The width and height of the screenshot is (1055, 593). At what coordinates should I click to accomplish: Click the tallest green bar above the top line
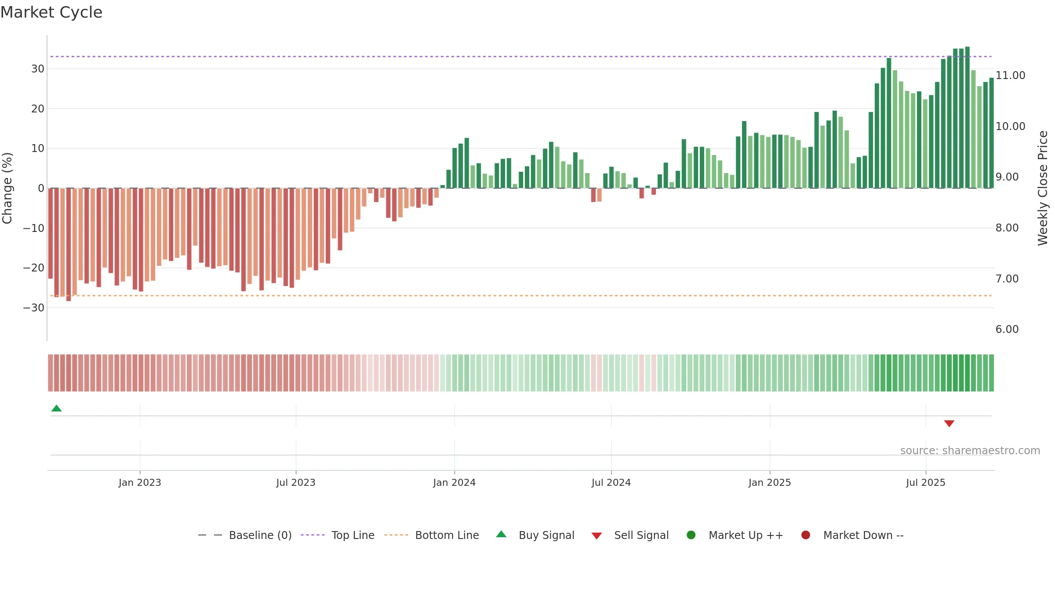point(967,117)
